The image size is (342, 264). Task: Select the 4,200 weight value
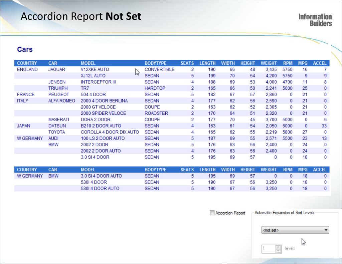coord(271,76)
